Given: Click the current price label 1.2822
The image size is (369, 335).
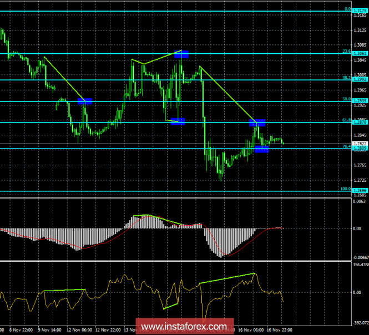Looking at the screenshot, I should pos(360,144).
